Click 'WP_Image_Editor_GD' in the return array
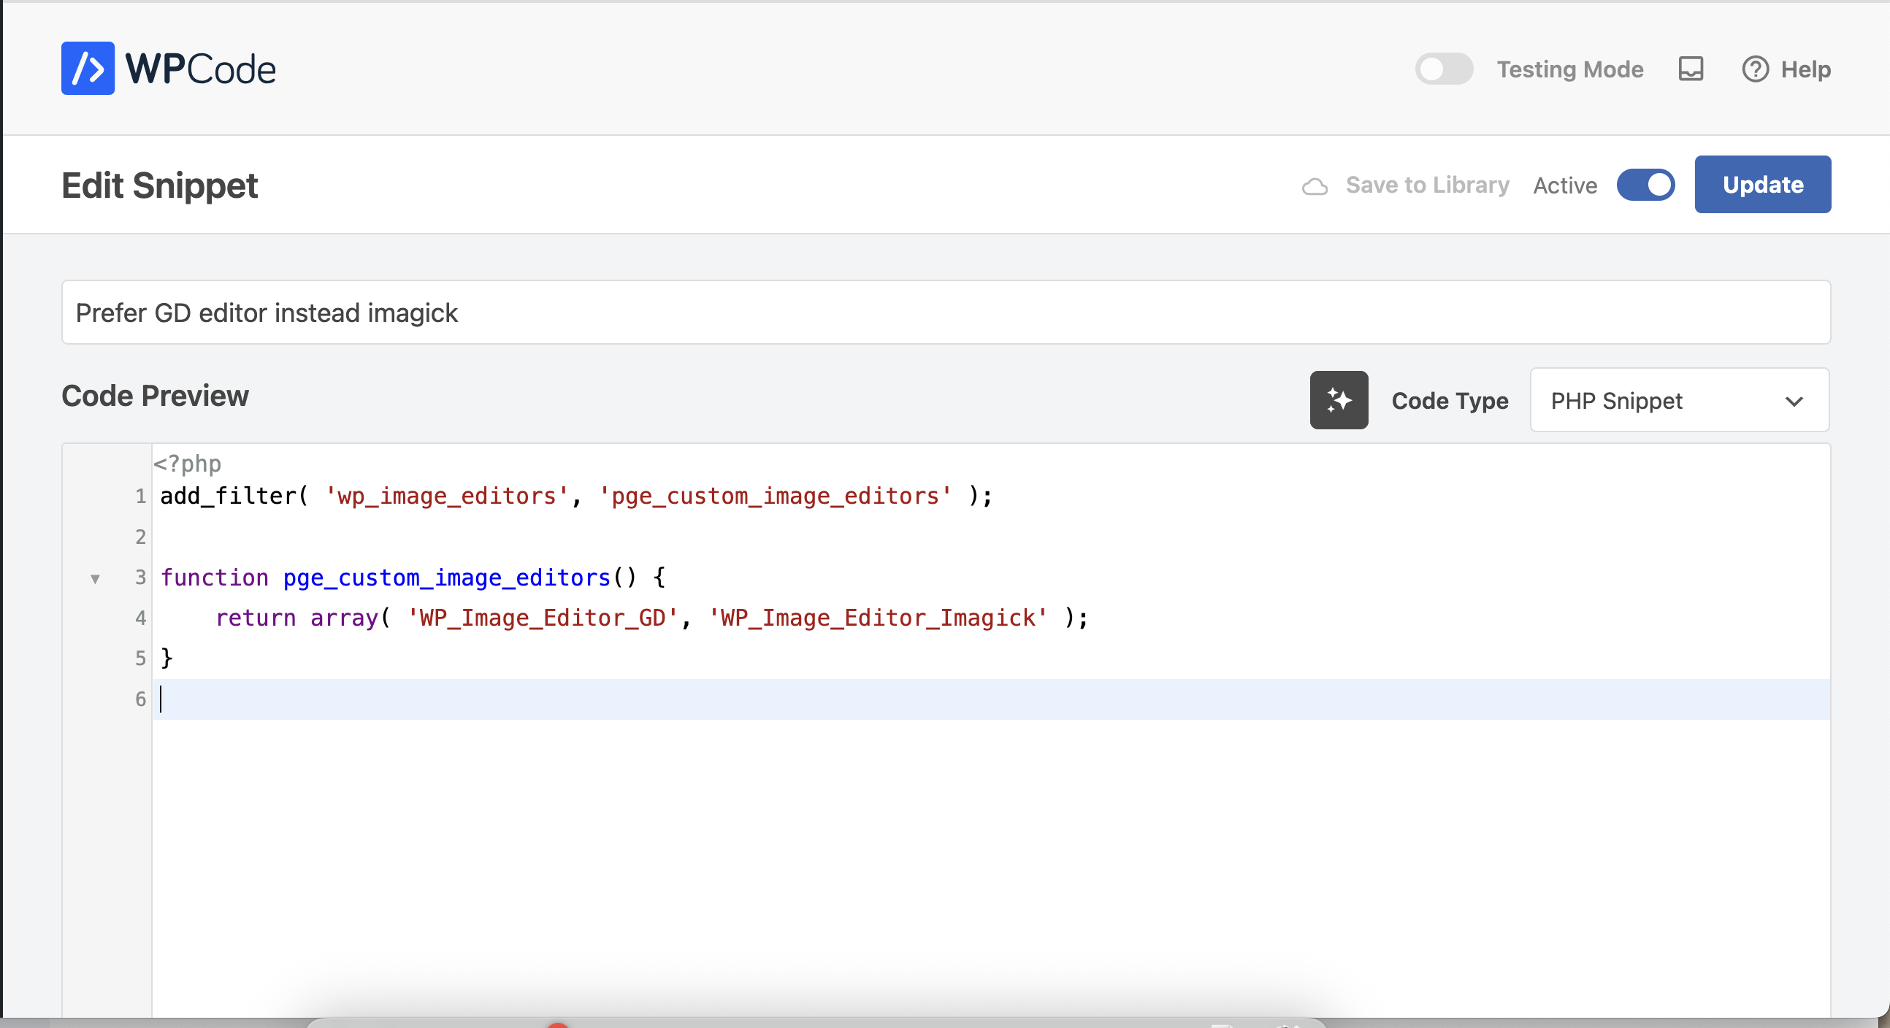 point(542,618)
